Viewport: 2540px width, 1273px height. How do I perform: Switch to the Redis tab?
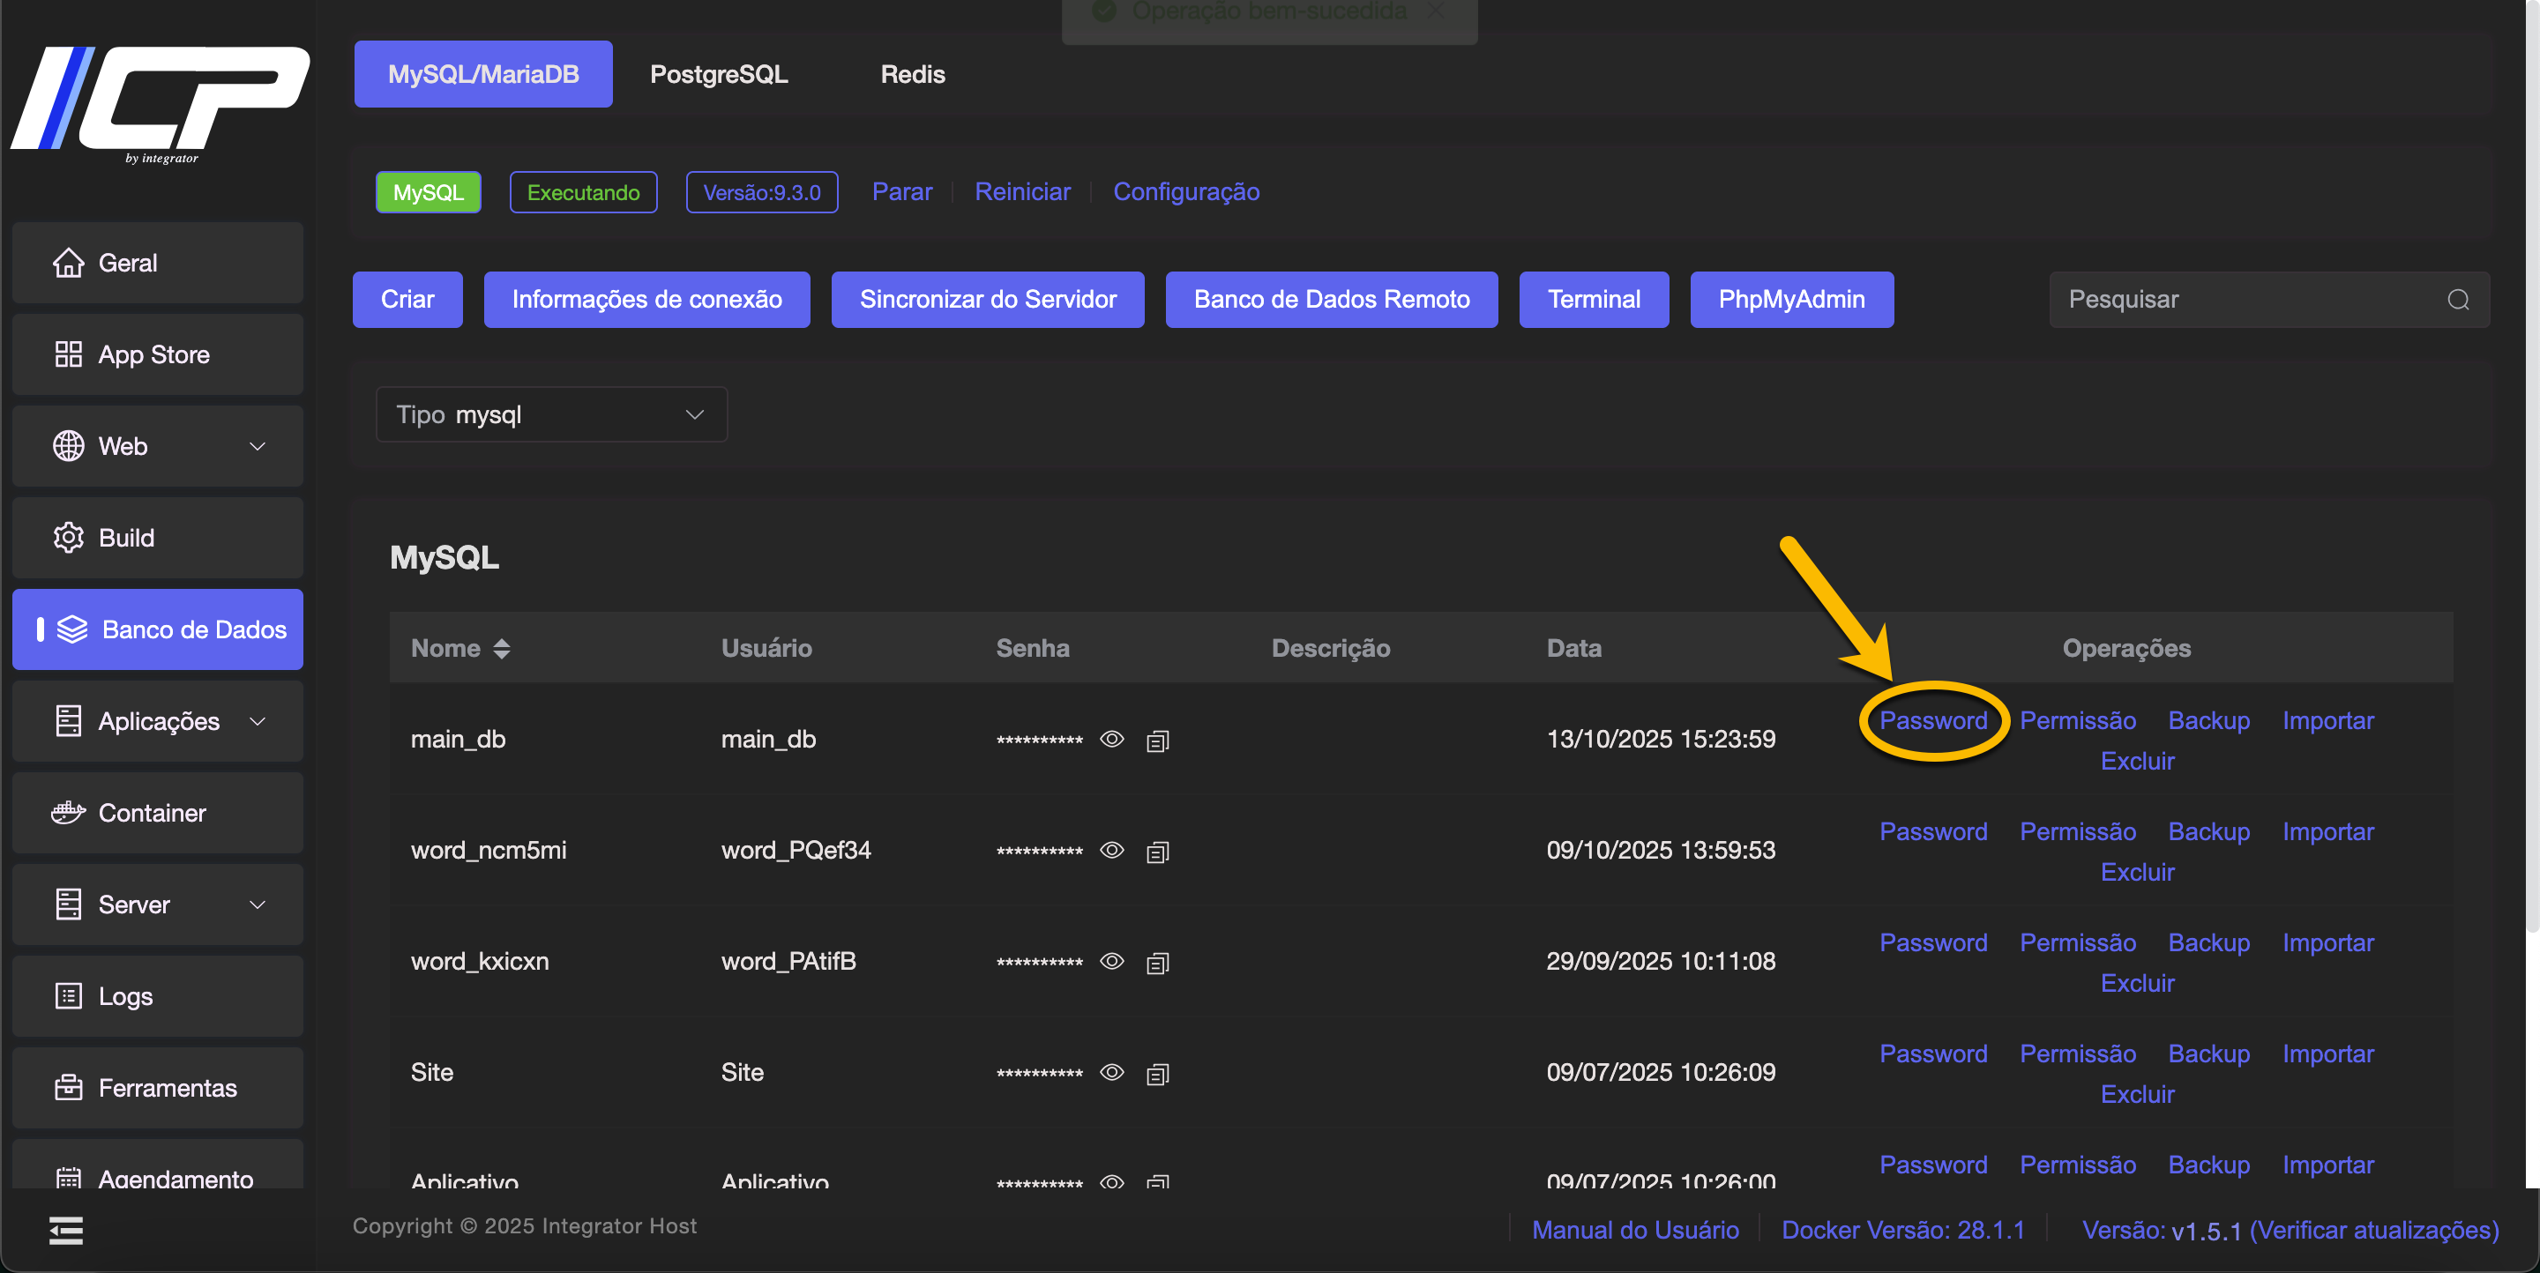pos(912,74)
